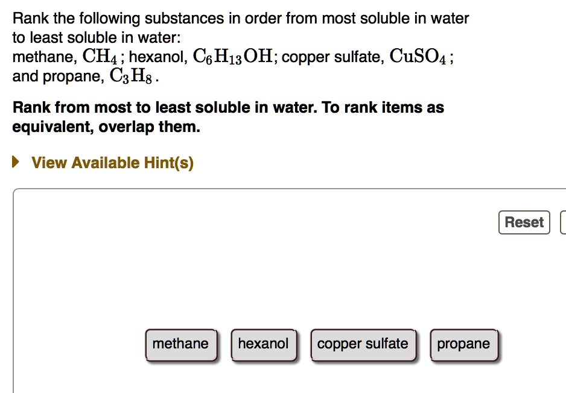This screenshot has width=566, height=393.
Task: Click the copper sulfate draggable chip
Action: tap(363, 344)
